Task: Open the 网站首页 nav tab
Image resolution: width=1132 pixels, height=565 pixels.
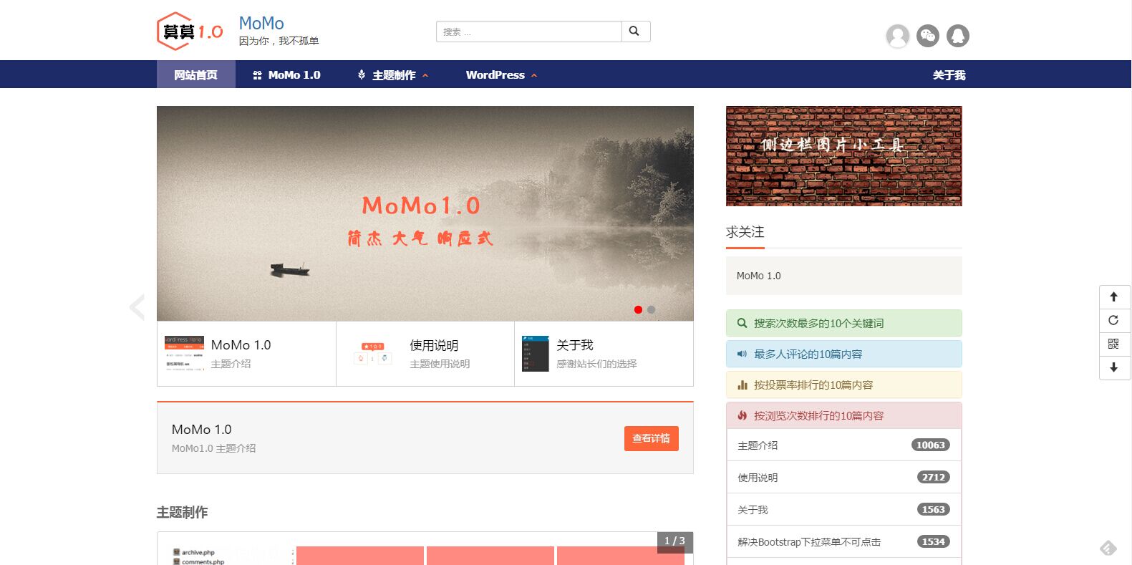Action: [195, 75]
